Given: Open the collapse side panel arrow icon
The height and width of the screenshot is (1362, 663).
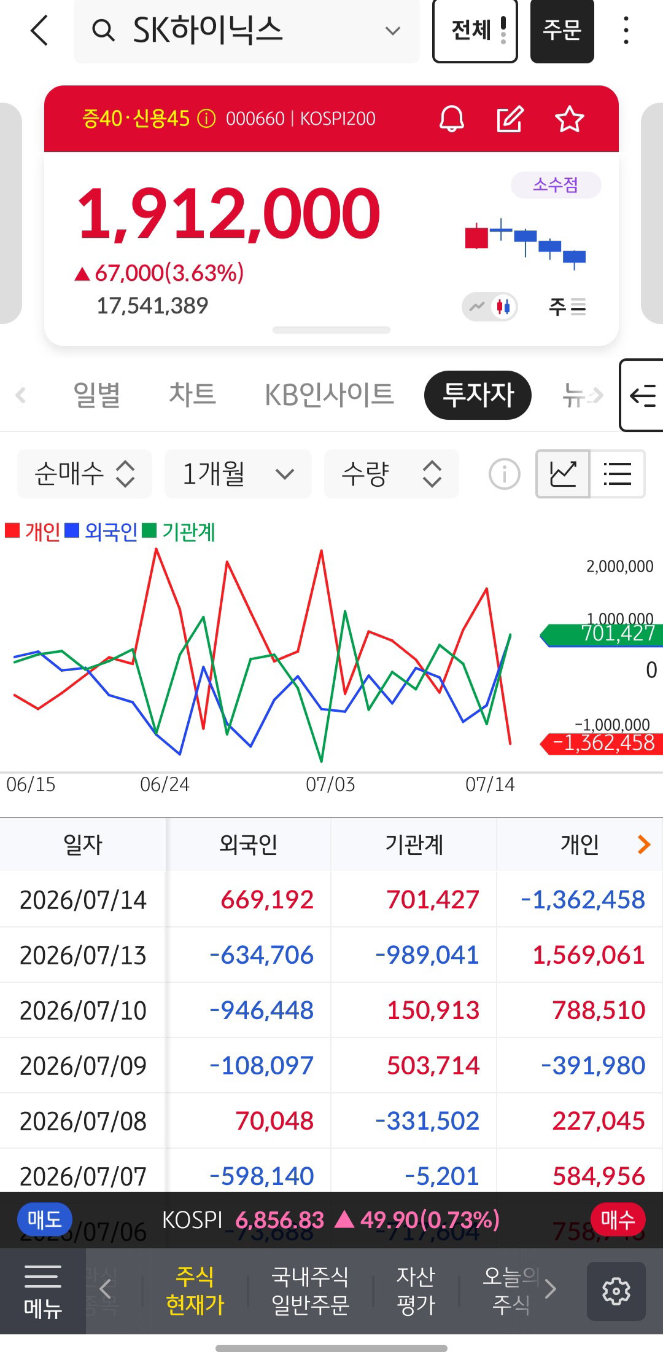Looking at the screenshot, I should click(642, 395).
